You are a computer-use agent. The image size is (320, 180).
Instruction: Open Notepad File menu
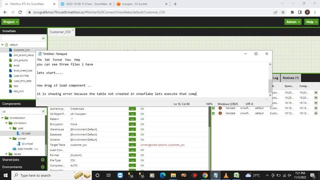coord(39,60)
